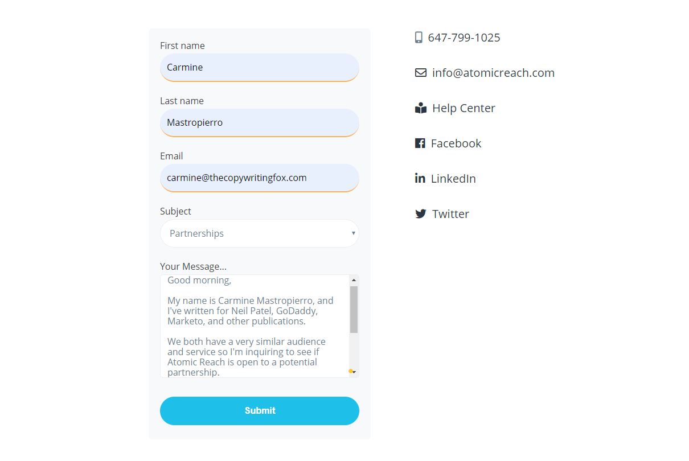This screenshot has width=689, height=461.
Task: Click the 647-799-1025 phone number
Action: pos(464,38)
